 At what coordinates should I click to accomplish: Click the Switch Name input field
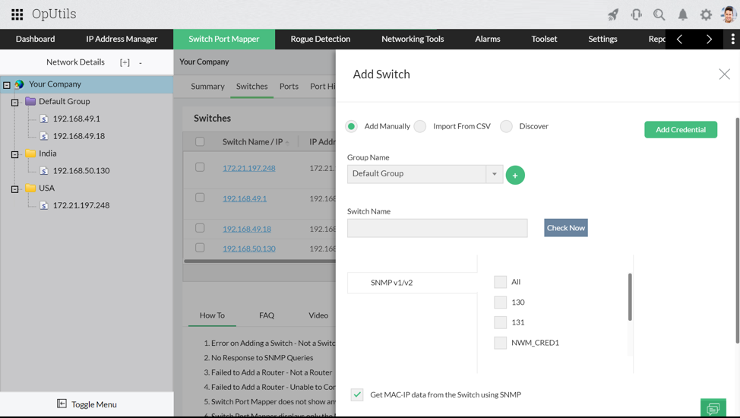click(x=437, y=228)
